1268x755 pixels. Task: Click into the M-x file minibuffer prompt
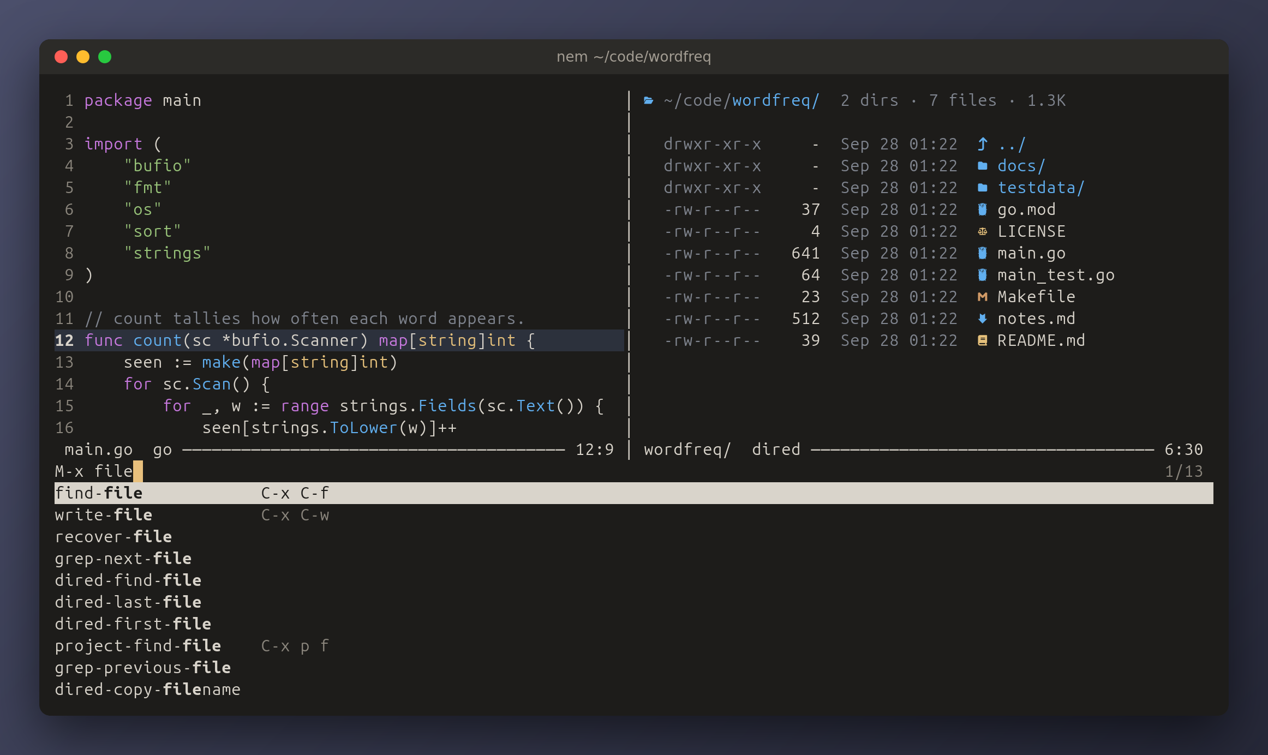pyautogui.click(x=99, y=471)
